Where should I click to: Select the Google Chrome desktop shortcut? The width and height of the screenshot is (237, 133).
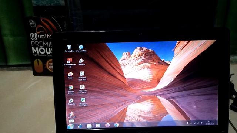tap(71, 89)
